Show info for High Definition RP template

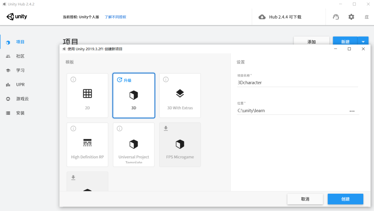[73, 129]
